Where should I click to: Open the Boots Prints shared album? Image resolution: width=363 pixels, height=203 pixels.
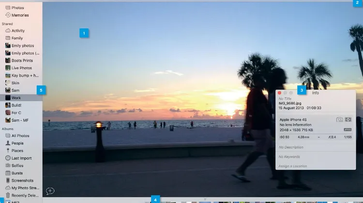(22, 60)
